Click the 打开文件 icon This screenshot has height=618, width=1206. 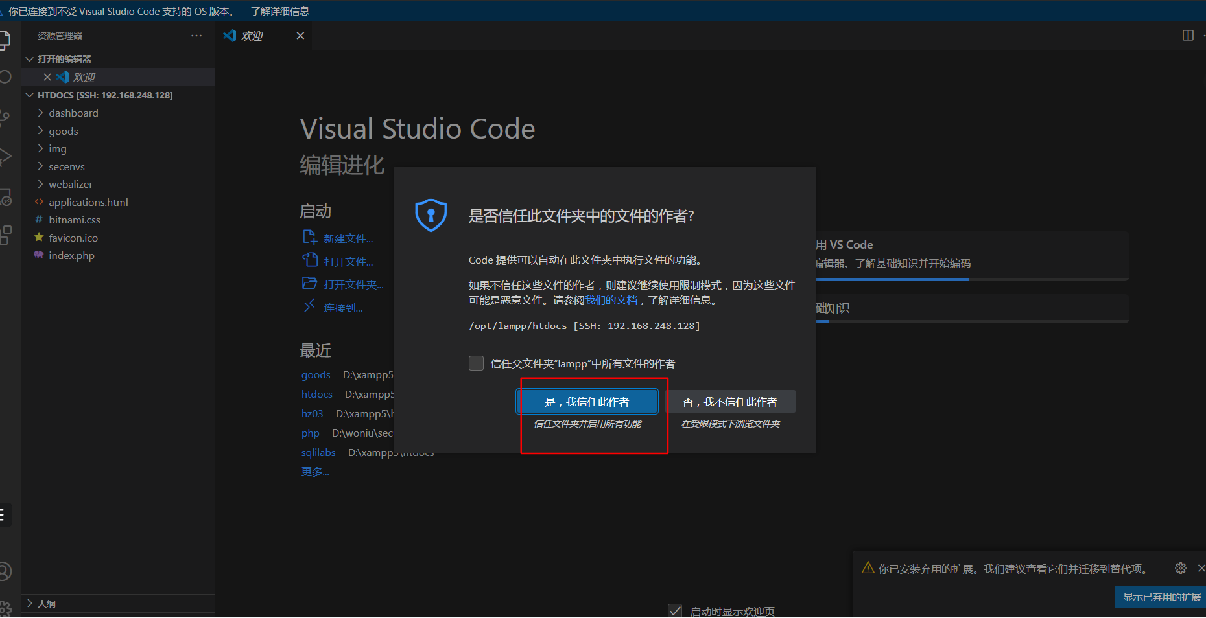(x=309, y=260)
